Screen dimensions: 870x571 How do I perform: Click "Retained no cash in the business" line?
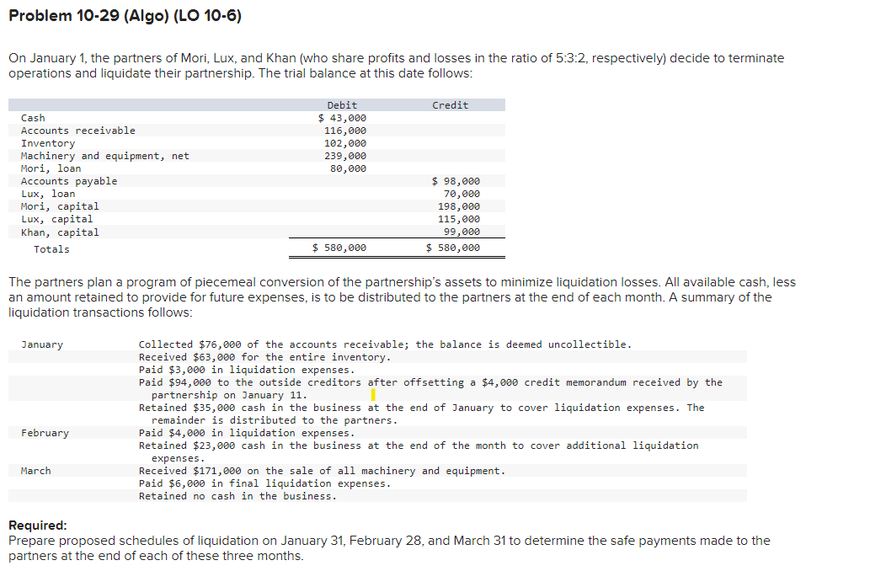(x=238, y=496)
